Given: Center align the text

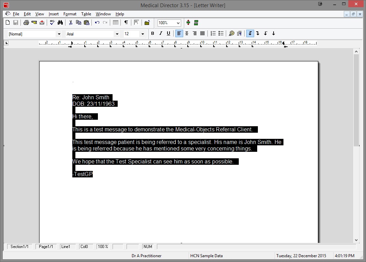Looking at the screenshot, I should 187,34.
